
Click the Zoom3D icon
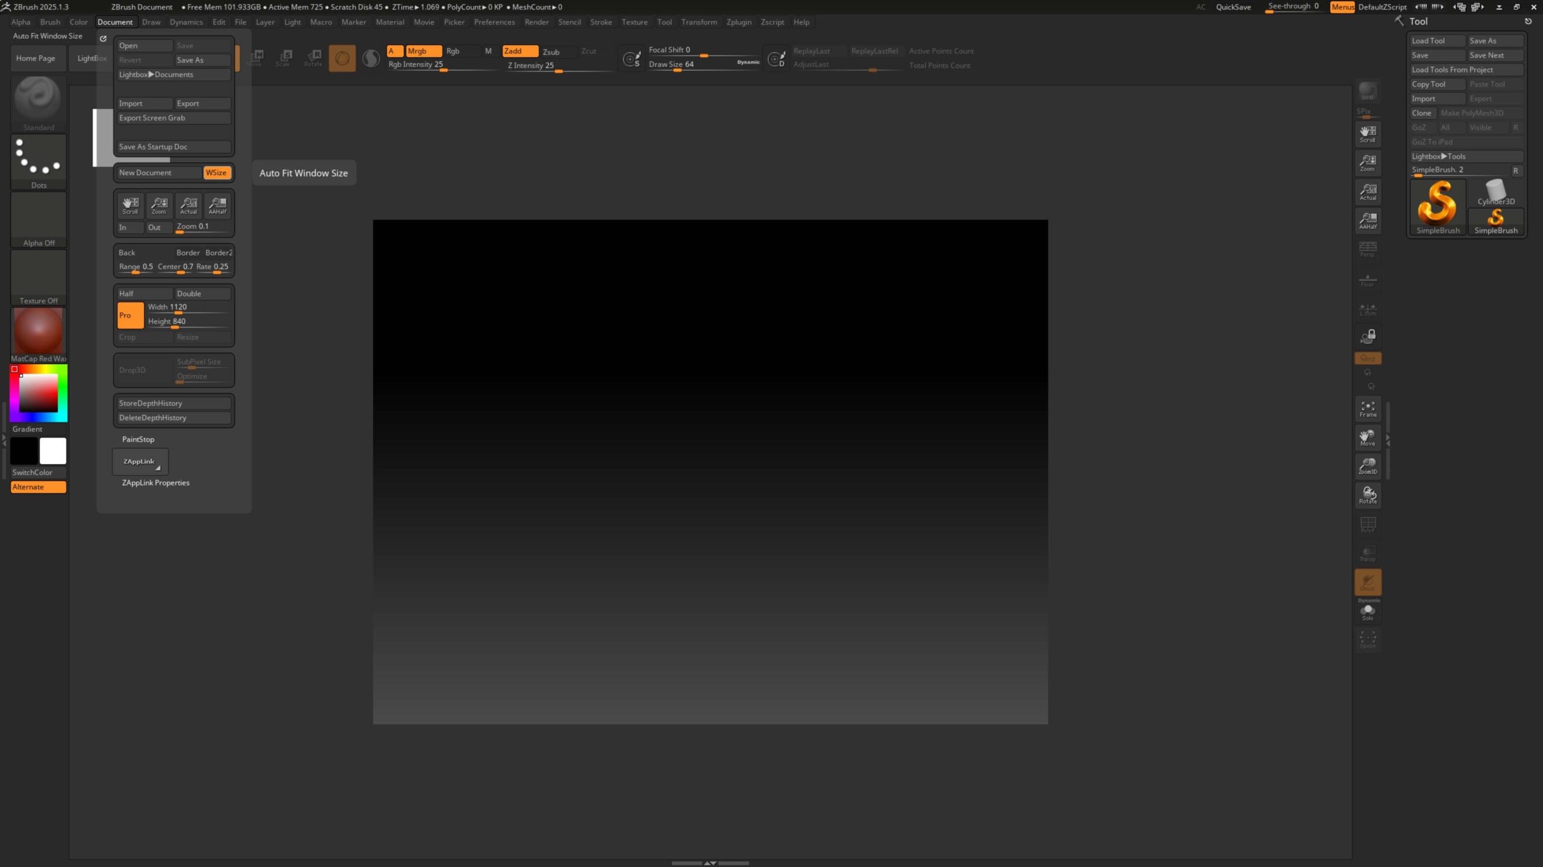pyautogui.click(x=1368, y=466)
